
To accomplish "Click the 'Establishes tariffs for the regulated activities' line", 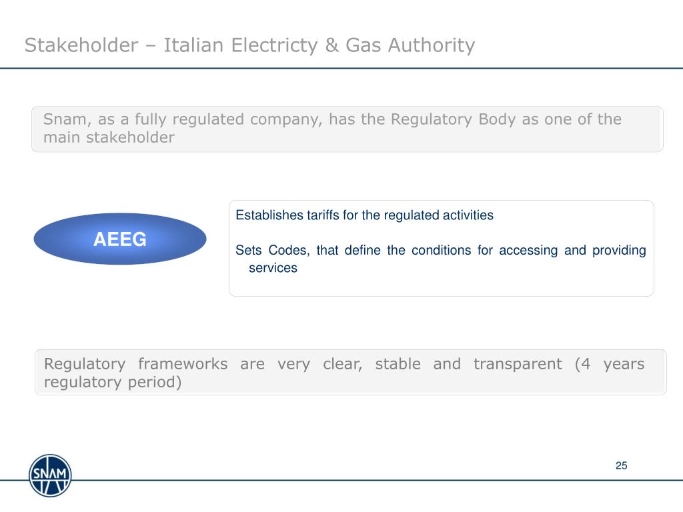I will pos(364,215).
